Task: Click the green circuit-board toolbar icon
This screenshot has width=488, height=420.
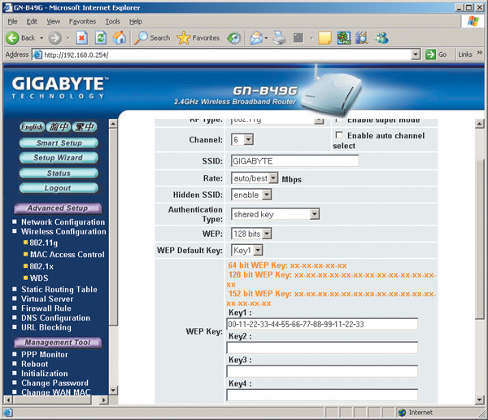Action: click(x=343, y=38)
